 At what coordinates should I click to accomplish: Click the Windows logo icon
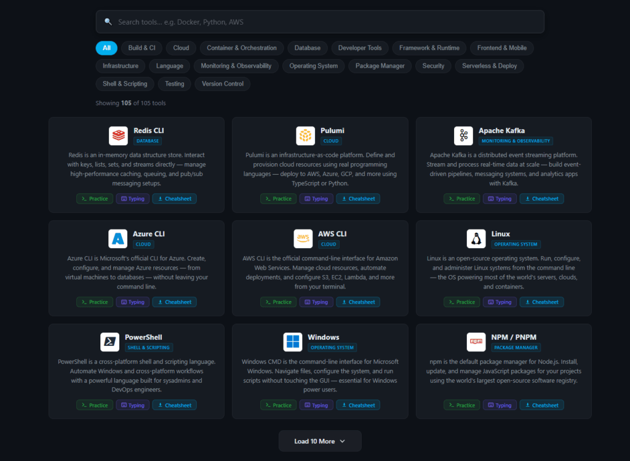pyautogui.click(x=292, y=342)
